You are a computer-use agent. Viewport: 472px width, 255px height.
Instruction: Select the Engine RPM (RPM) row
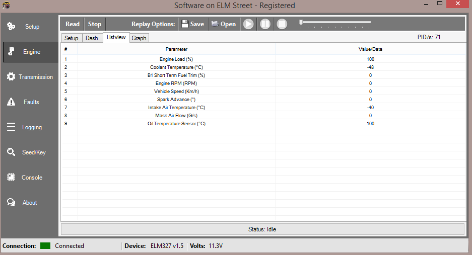pos(263,83)
